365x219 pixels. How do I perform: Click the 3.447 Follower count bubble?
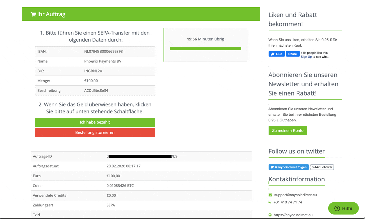tap(322, 167)
